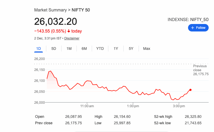The image size is (214, 132).
Task: Click the 3:00 pm time axis label
Action: [179, 106]
